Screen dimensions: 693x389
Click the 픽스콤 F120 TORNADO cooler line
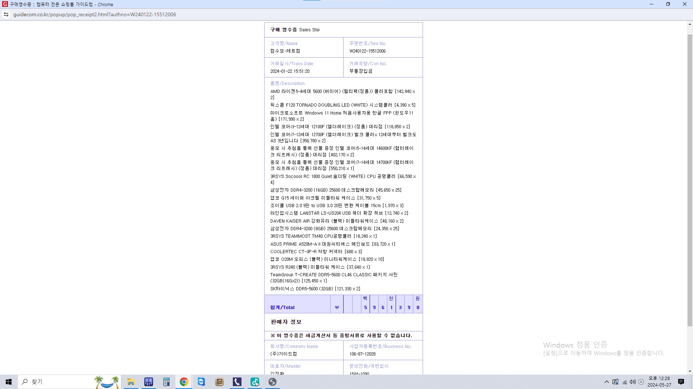click(x=343, y=105)
